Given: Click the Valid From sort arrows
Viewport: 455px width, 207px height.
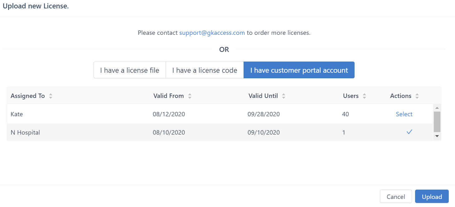Looking at the screenshot, I should pos(190,96).
